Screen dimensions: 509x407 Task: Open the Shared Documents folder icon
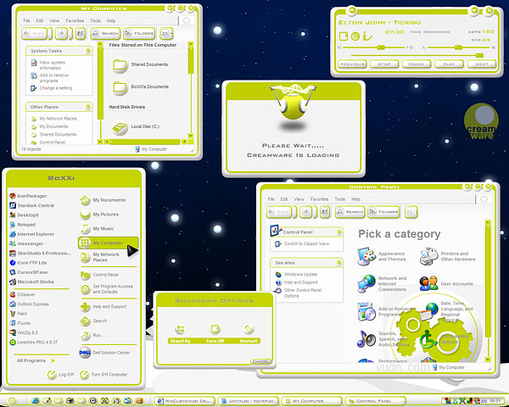pos(120,65)
